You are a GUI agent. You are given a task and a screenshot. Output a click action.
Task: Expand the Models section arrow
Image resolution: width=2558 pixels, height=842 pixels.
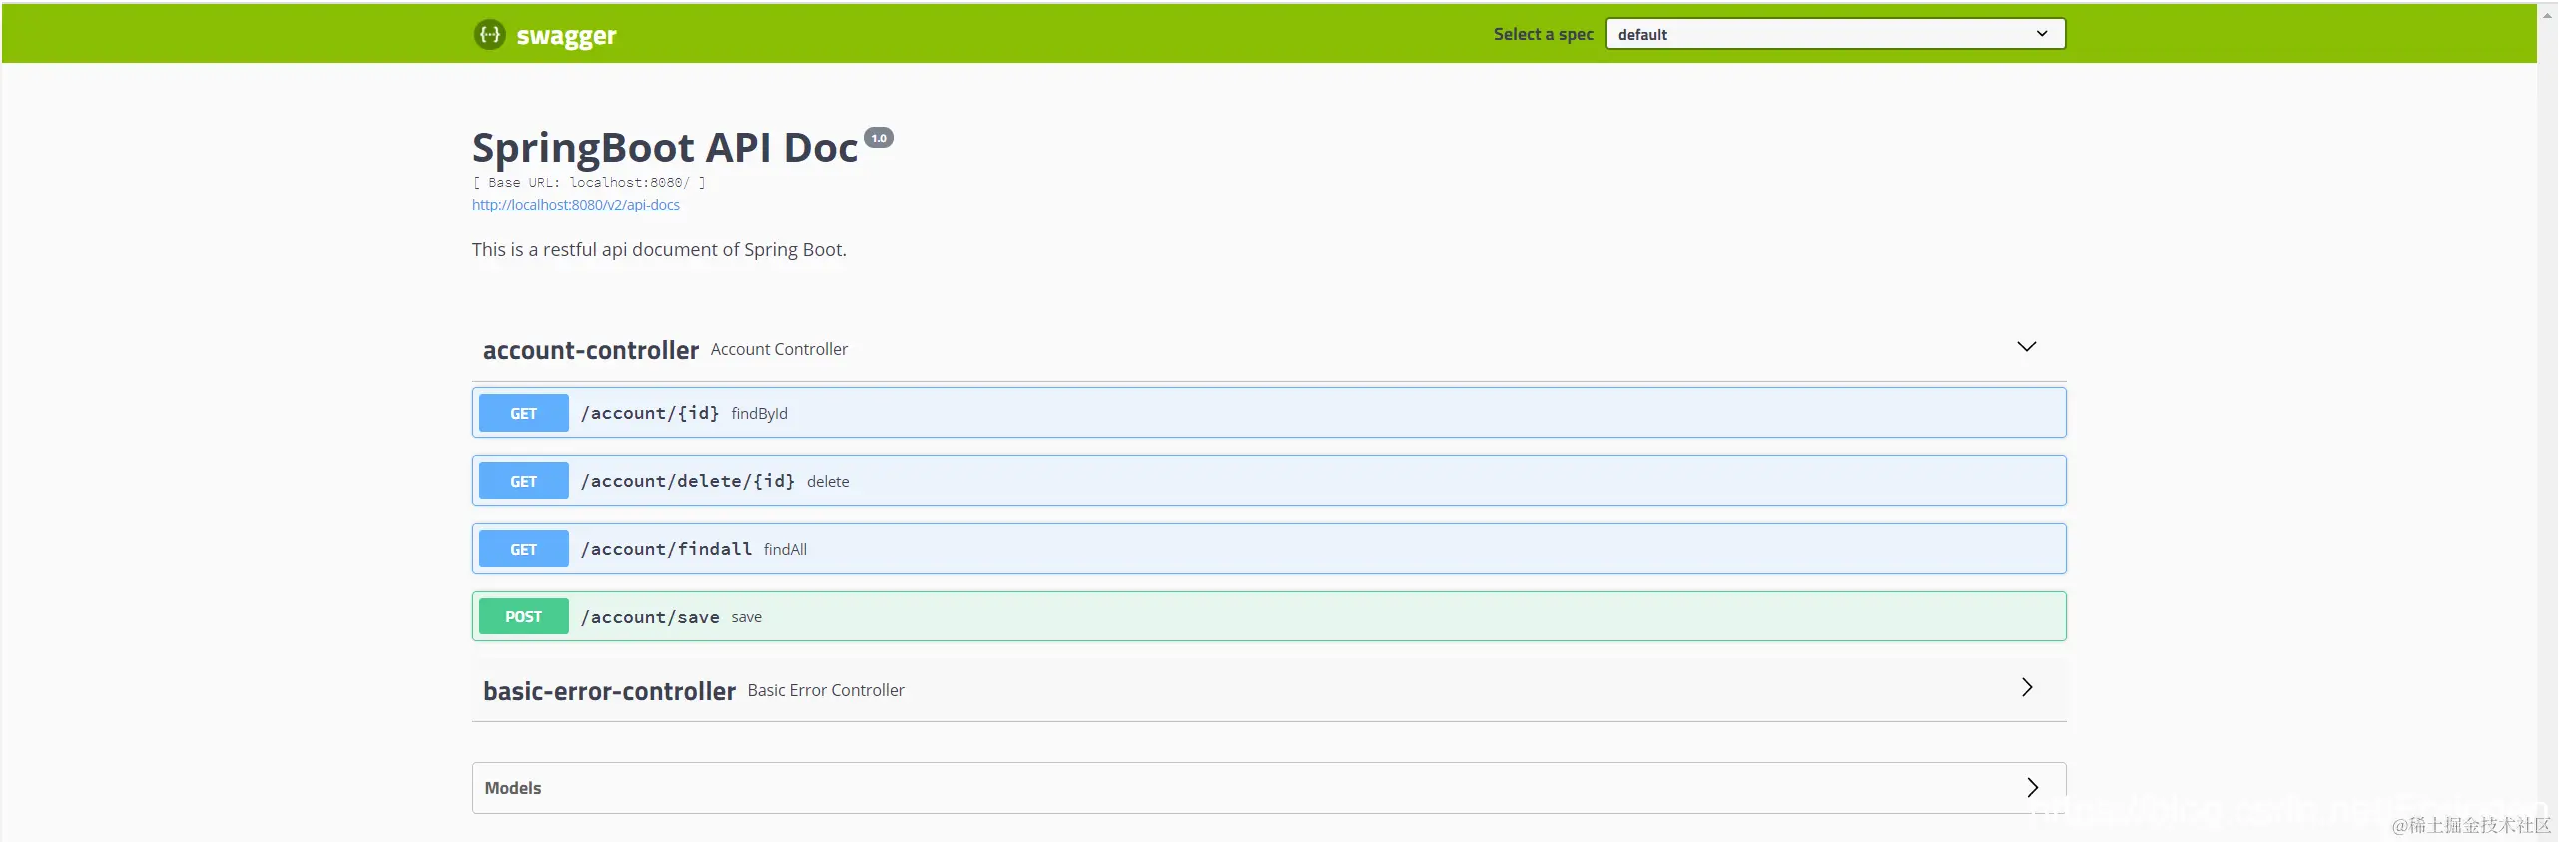pyautogui.click(x=2032, y=787)
